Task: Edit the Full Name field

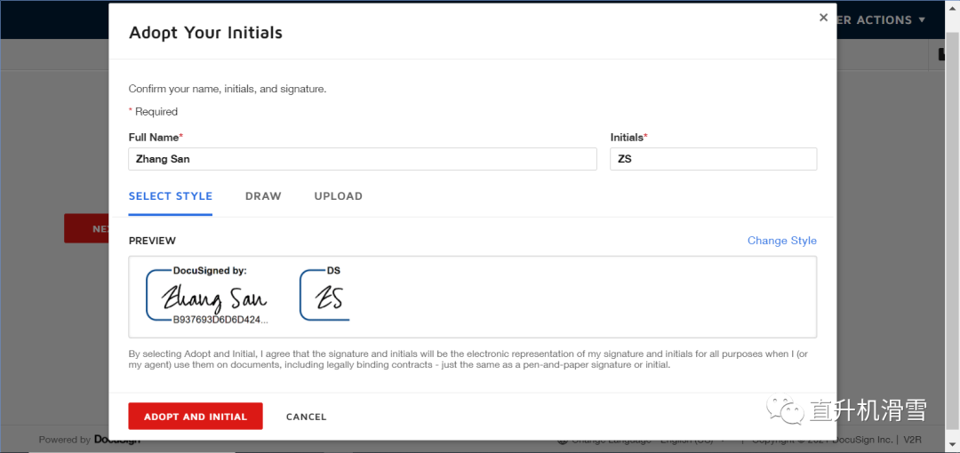Action: [363, 159]
